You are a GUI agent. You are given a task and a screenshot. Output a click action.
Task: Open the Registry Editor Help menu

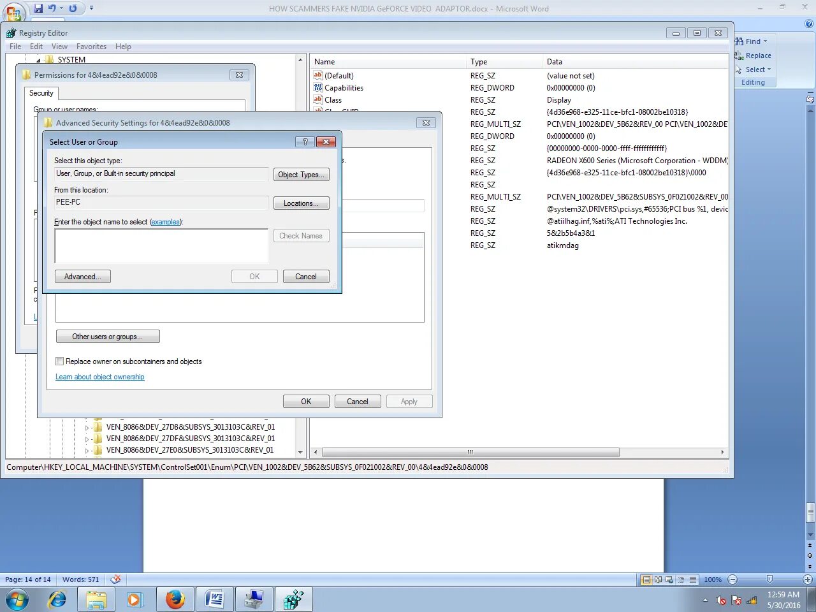[x=123, y=47]
